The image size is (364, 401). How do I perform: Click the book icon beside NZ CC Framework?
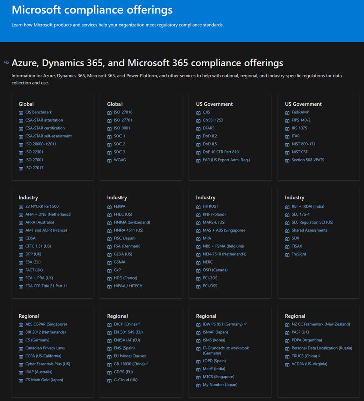click(287, 325)
